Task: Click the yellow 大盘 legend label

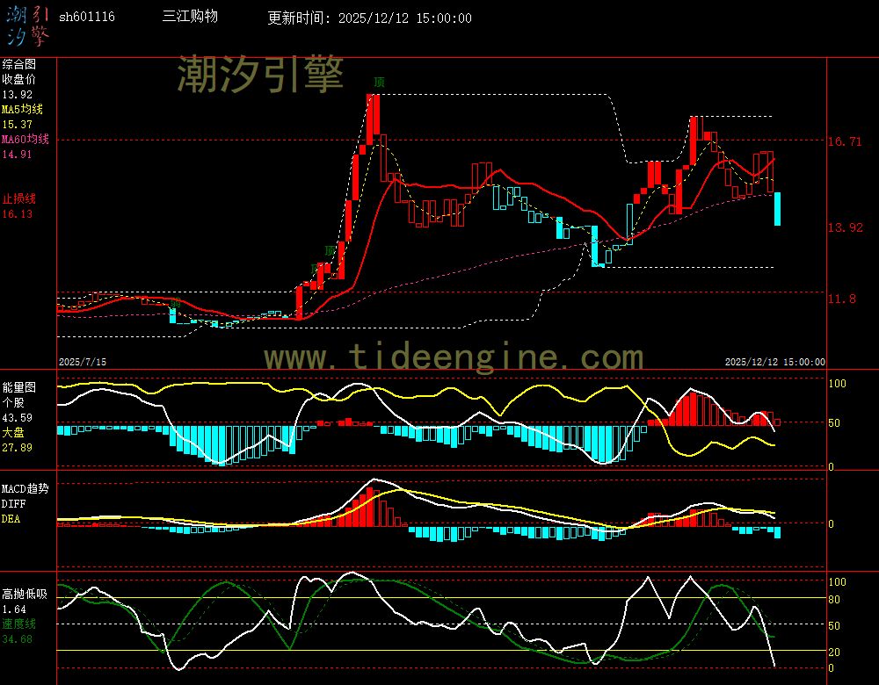Action: 12,433
